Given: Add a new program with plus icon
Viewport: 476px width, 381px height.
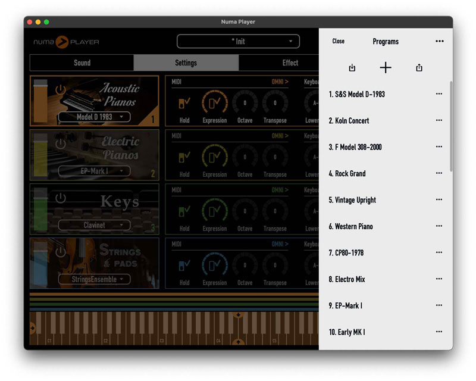Looking at the screenshot, I should (386, 67).
